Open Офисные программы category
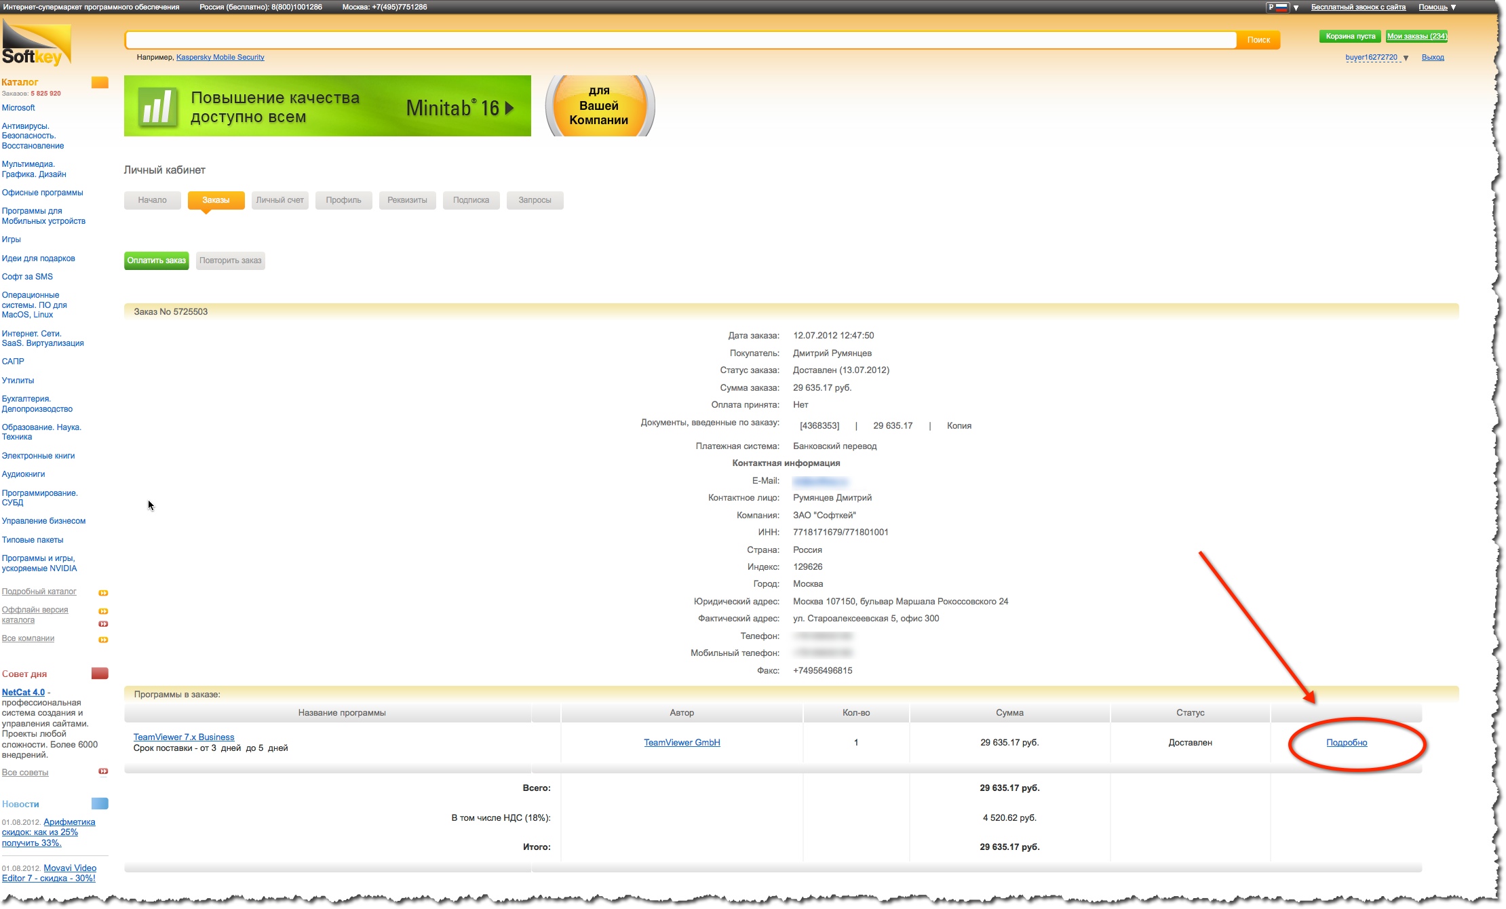The image size is (1506, 909). [x=42, y=193]
